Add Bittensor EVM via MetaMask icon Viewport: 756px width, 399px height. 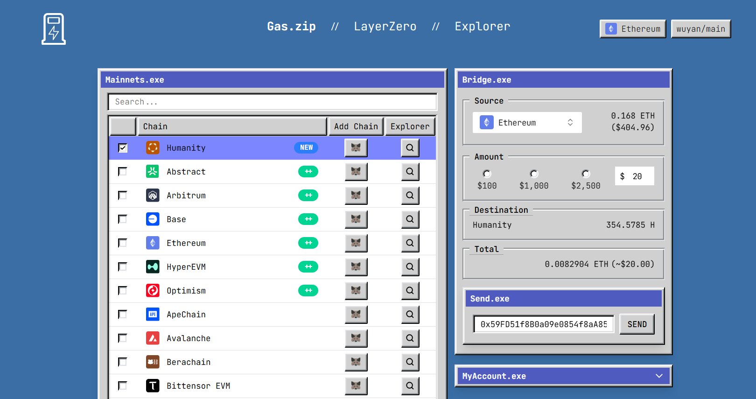356,386
